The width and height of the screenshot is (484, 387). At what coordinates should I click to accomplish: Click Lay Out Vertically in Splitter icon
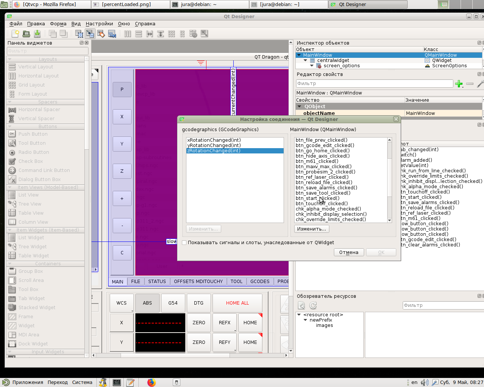click(x=161, y=34)
